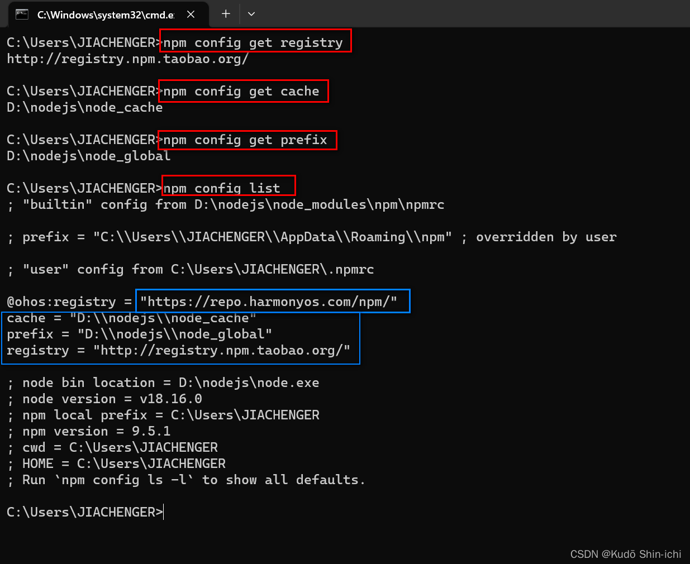This screenshot has height=564, width=690.
Task: Click the 'node bin location' line
Action: coord(163,383)
